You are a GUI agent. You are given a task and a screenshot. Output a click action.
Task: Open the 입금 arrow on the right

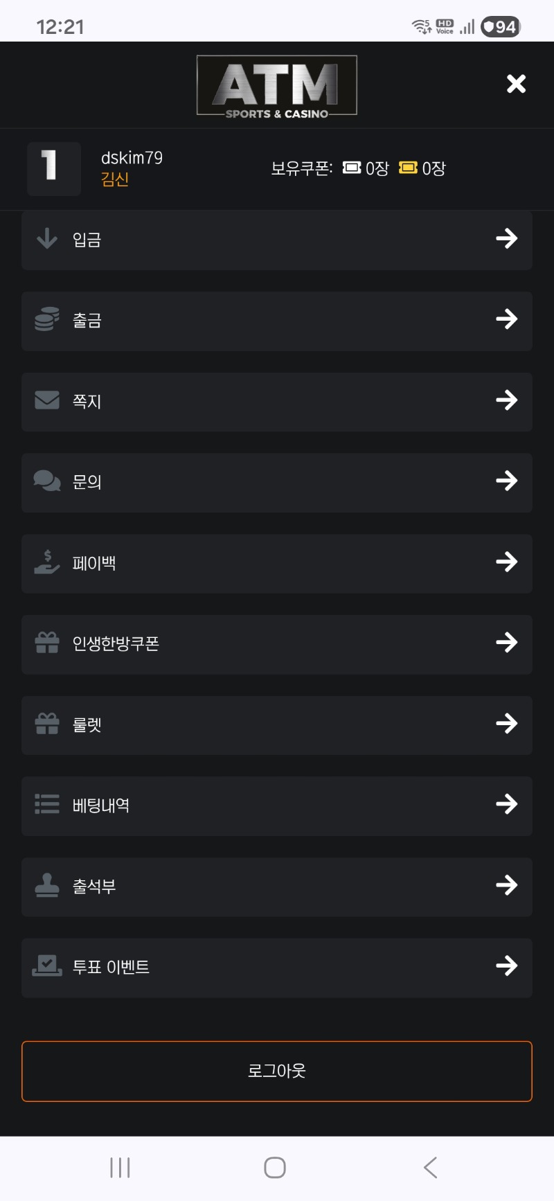pyautogui.click(x=507, y=238)
